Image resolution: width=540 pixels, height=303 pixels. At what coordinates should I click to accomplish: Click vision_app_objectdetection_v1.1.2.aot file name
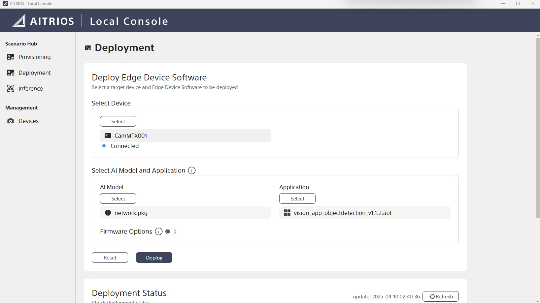343,213
